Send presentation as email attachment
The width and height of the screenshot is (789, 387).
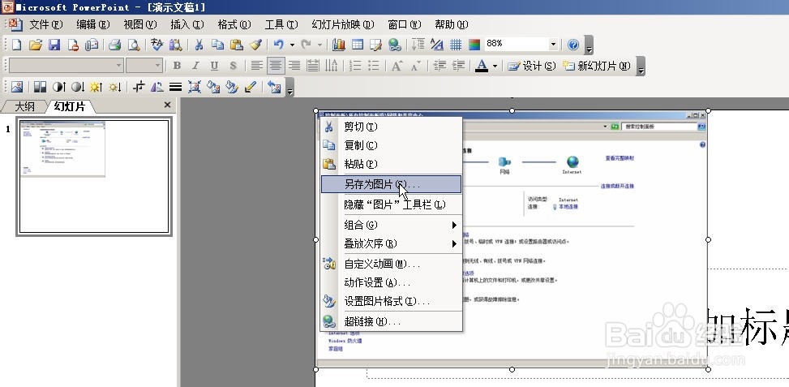pyautogui.click(x=92, y=45)
